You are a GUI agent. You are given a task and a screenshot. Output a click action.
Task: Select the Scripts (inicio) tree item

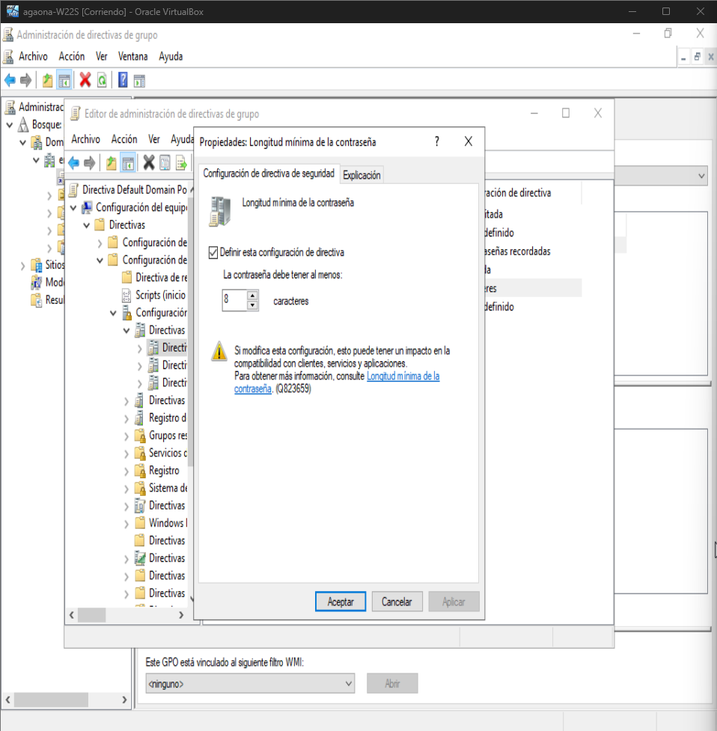click(160, 295)
